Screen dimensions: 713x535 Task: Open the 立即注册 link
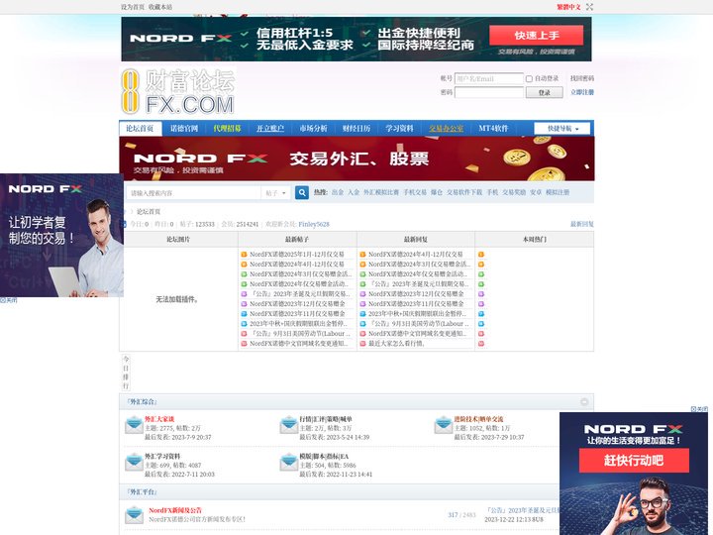tap(582, 92)
